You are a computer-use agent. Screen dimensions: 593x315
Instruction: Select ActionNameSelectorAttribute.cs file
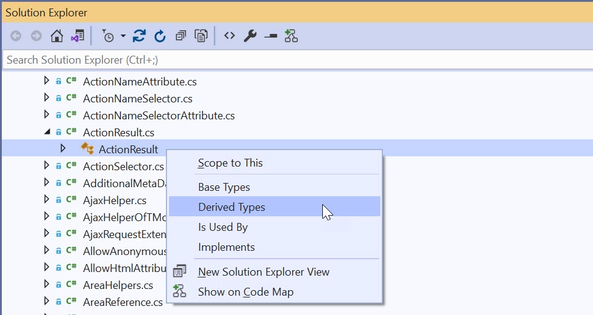point(159,116)
